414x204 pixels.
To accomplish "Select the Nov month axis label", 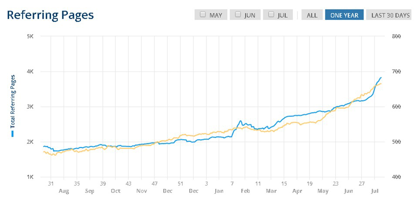I will pos(141,191).
